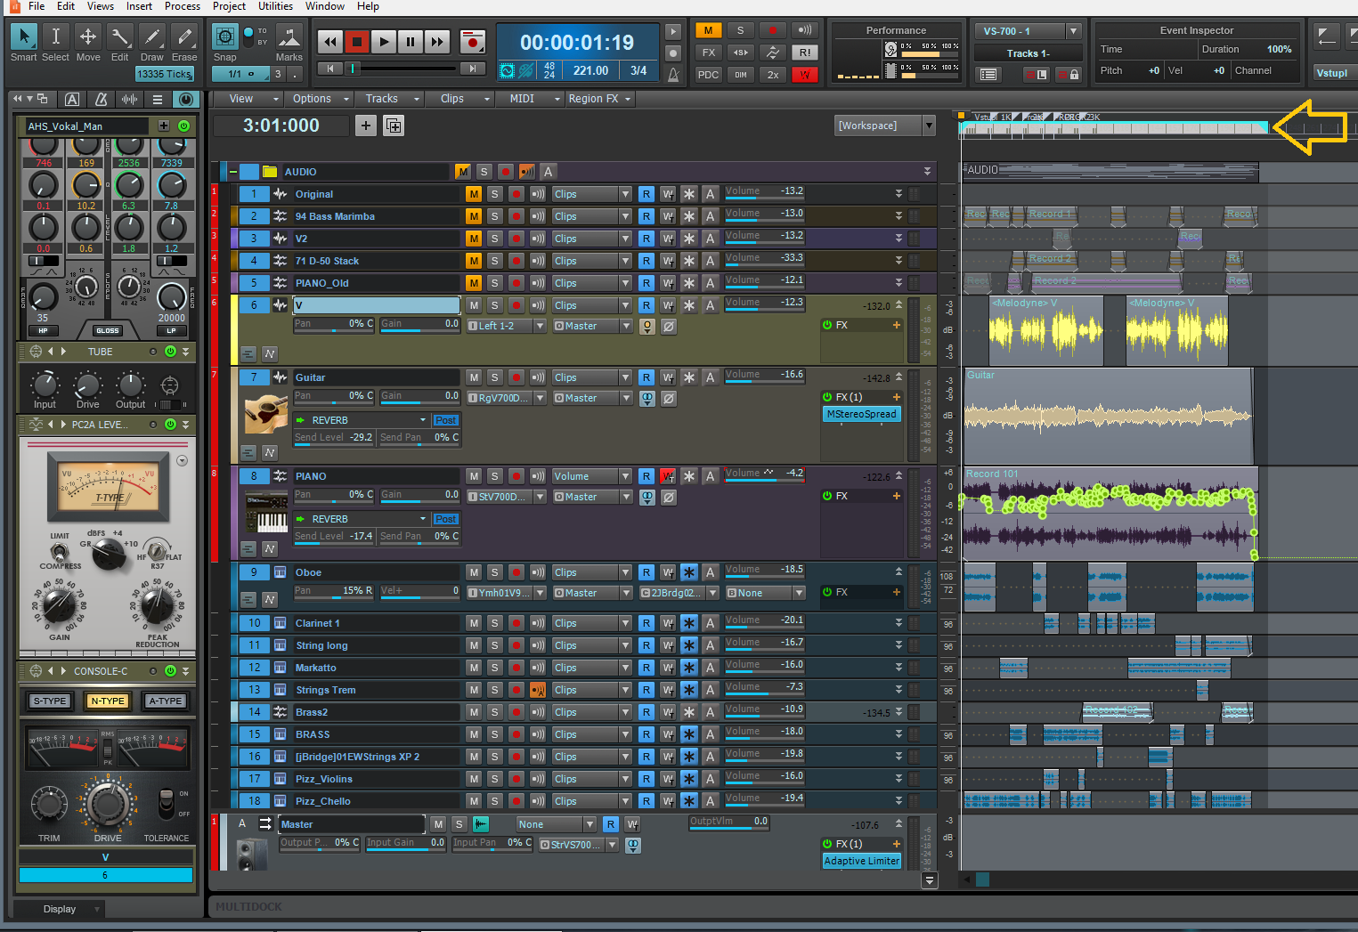Viewport: 1358px width, 932px height.
Task: Click the Original track volume slider
Action: click(764, 192)
